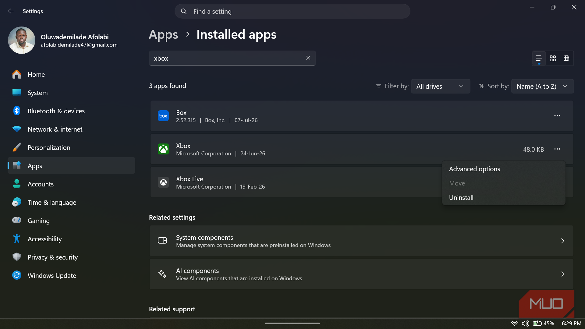The width and height of the screenshot is (585, 329).
Task: Go to Bluetooth & devices settings
Action: click(x=71, y=111)
